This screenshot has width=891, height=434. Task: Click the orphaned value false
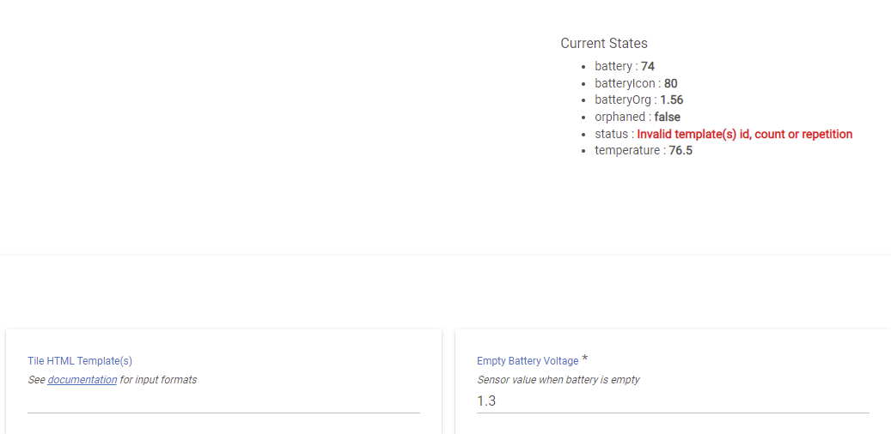(x=668, y=117)
